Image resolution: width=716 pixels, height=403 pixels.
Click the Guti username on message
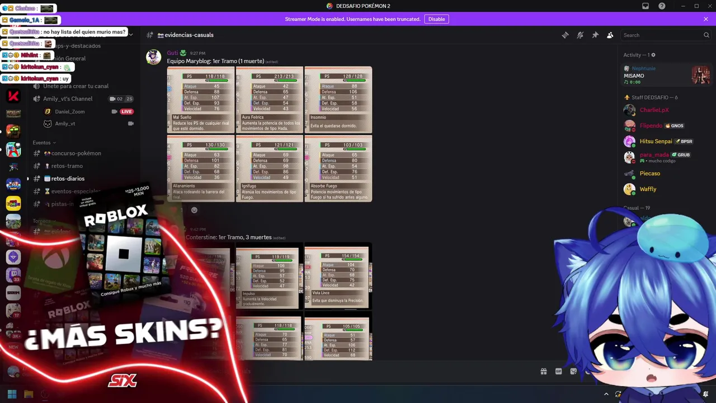coord(172,53)
